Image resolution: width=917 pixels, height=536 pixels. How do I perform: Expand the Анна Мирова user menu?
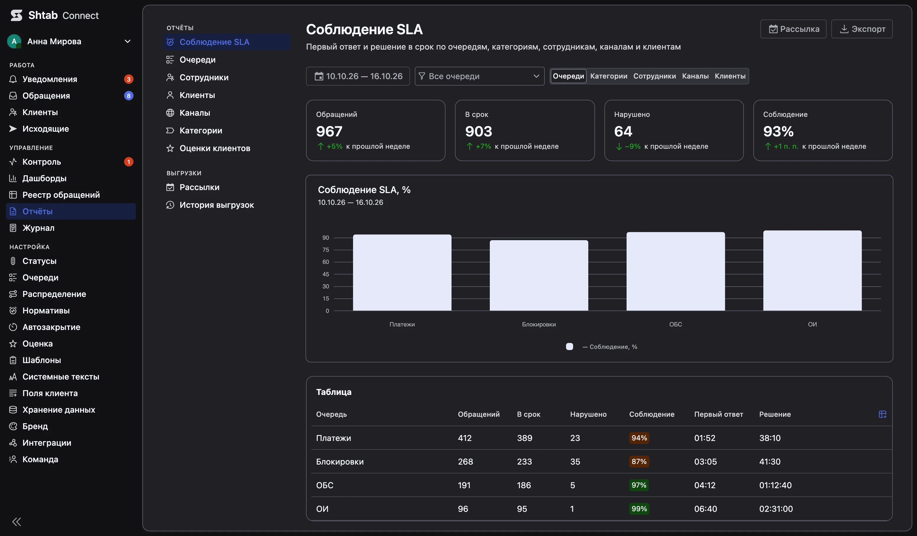click(x=128, y=41)
